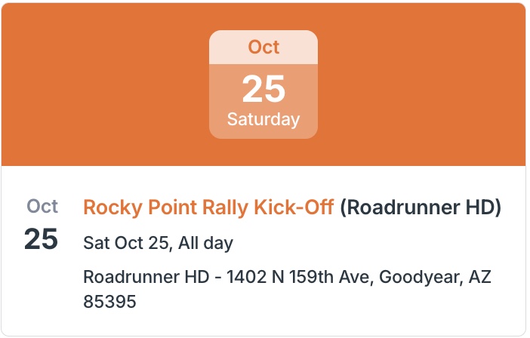Open the Rocky Point Rally Kick-Off event link
This screenshot has width=530, height=338.
point(208,207)
